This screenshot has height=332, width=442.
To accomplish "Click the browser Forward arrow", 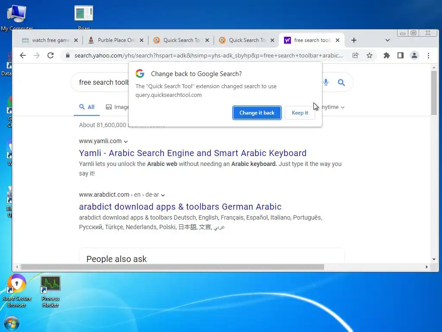I will click(x=37, y=55).
